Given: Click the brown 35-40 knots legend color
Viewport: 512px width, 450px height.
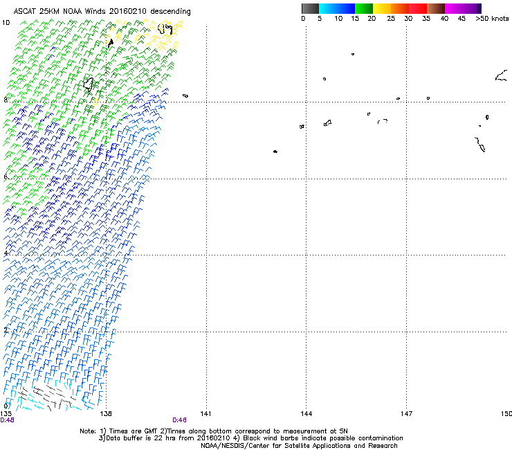Looking at the screenshot, I should pos(436,8).
